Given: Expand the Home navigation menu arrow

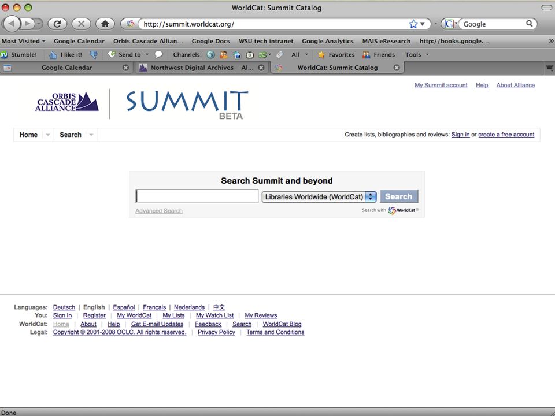Looking at the screenshot, I should pos(48,135).
